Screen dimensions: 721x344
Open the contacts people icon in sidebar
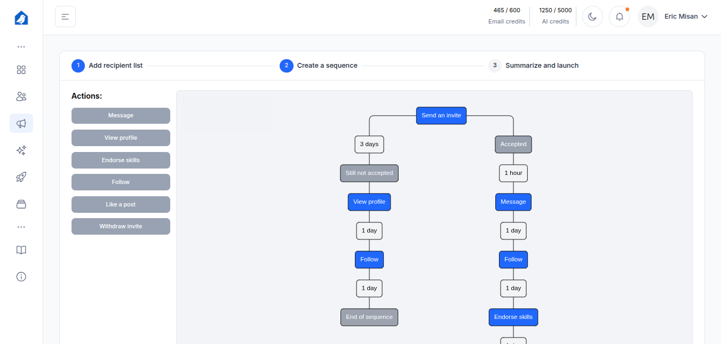click(x=21, y=97)
